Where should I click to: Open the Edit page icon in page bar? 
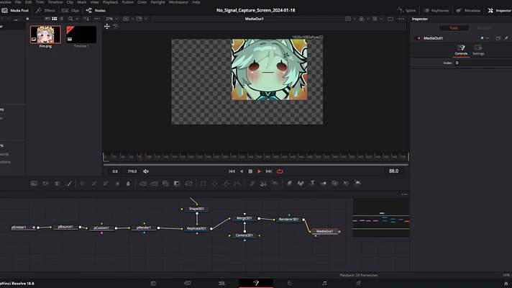click(x=221, y=283)
